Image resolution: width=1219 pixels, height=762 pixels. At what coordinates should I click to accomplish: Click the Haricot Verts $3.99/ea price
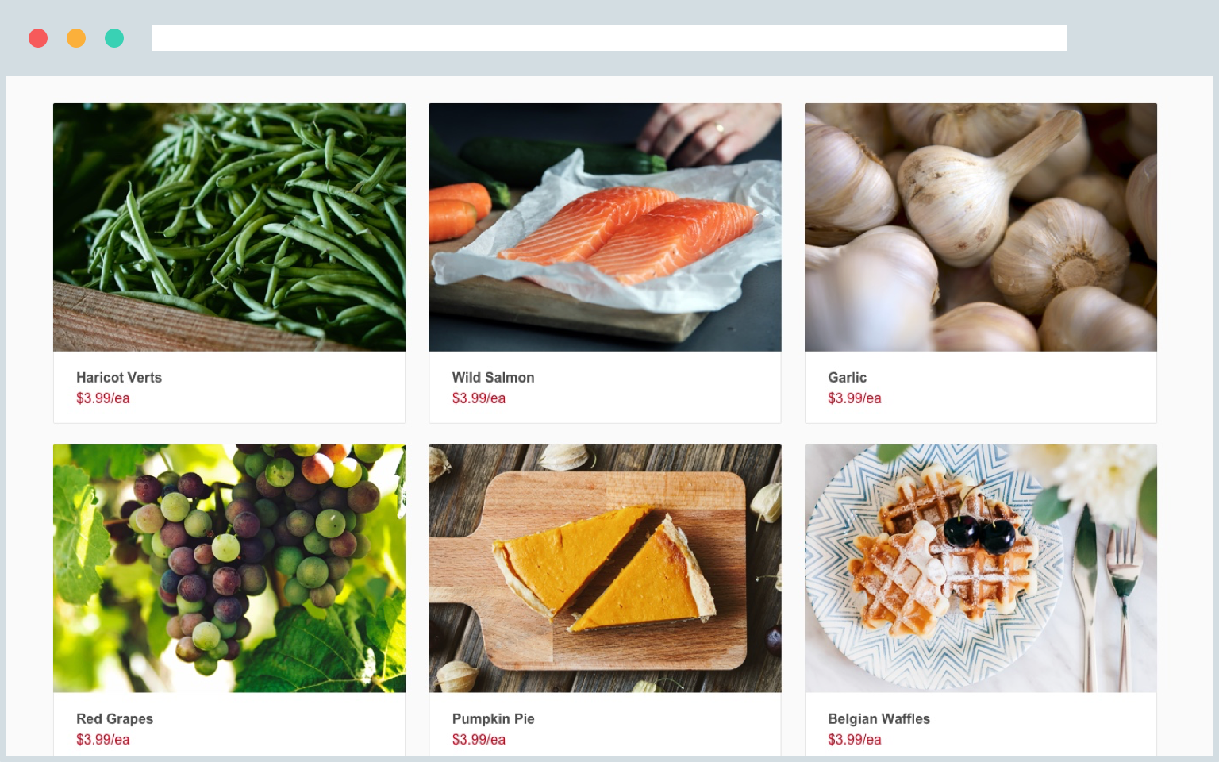[103, 398]
